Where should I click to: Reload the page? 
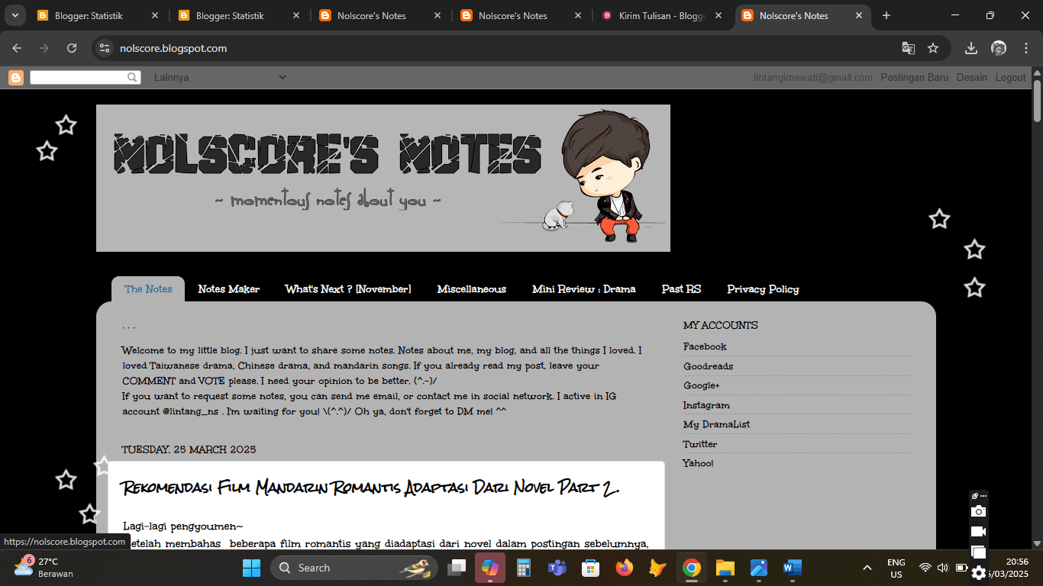coord(72,48)
